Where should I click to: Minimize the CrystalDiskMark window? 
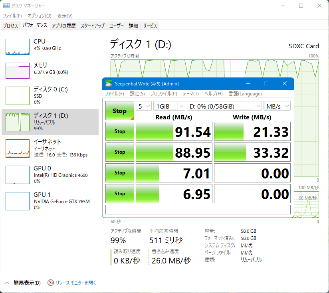(x=248, y=83)
